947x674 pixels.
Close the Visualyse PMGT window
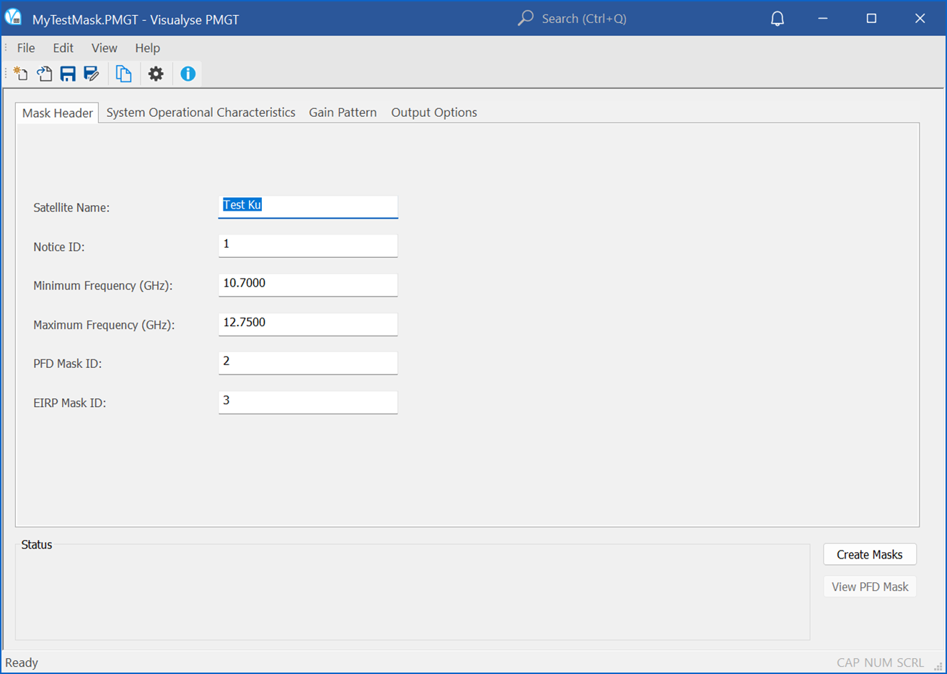click(920, 18)
